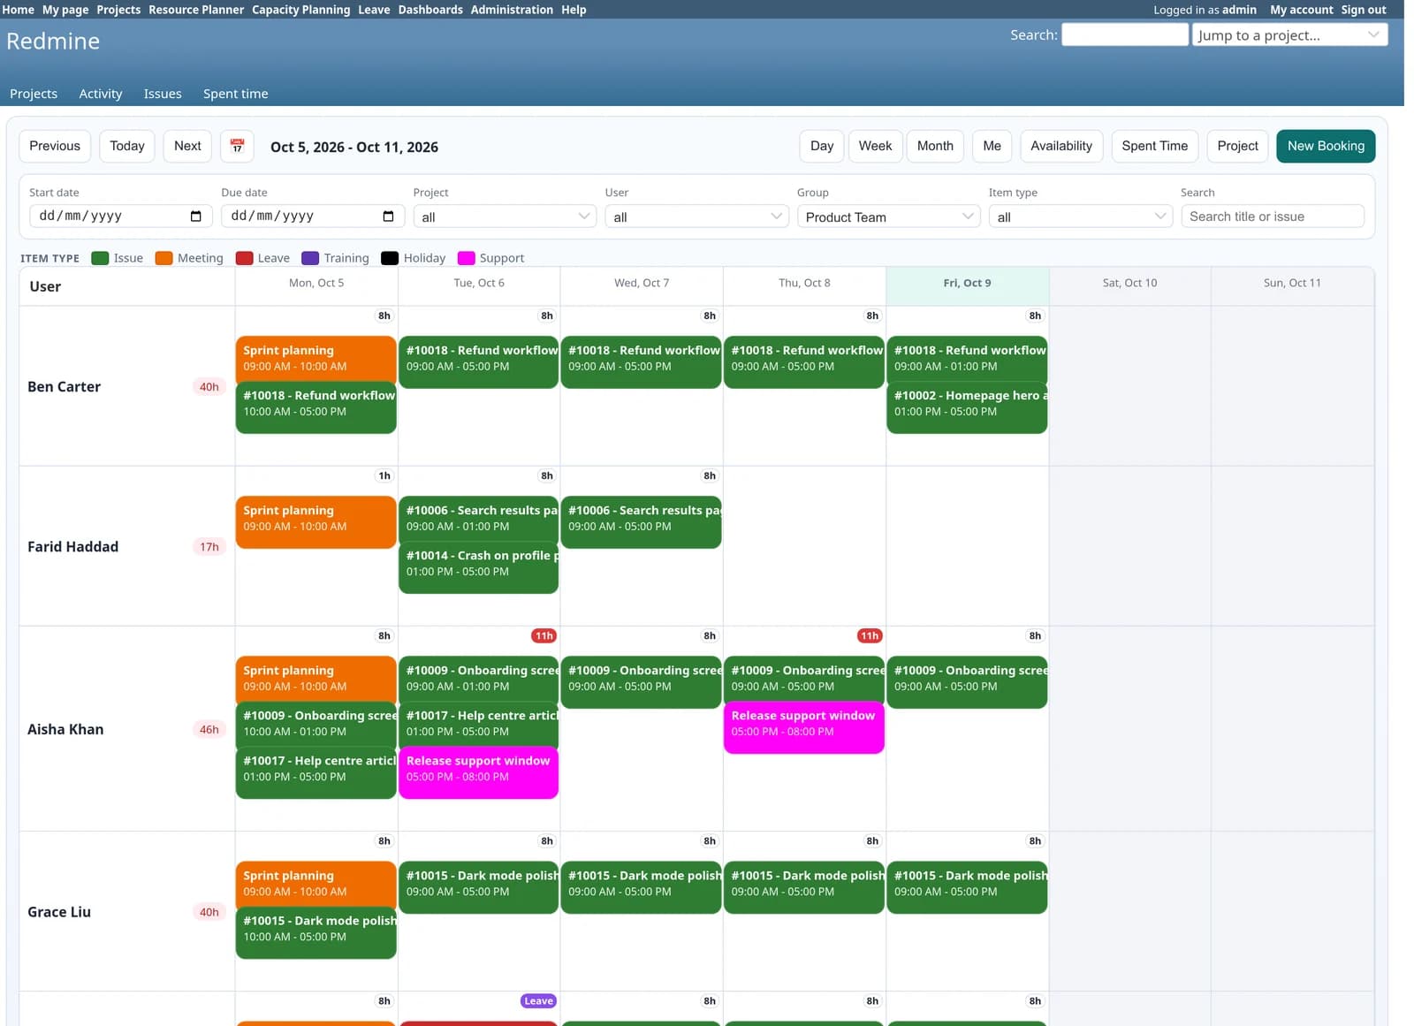Open Capacity Planning in the top menu

tap(301, 10)
